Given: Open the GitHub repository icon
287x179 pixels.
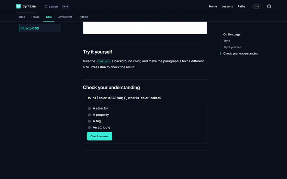Looking at the screenshot, I should pyautogui.click(x=269, y=6).
